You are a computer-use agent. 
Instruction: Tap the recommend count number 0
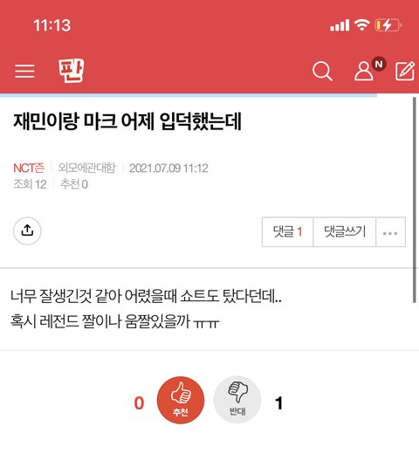point(139,403)
